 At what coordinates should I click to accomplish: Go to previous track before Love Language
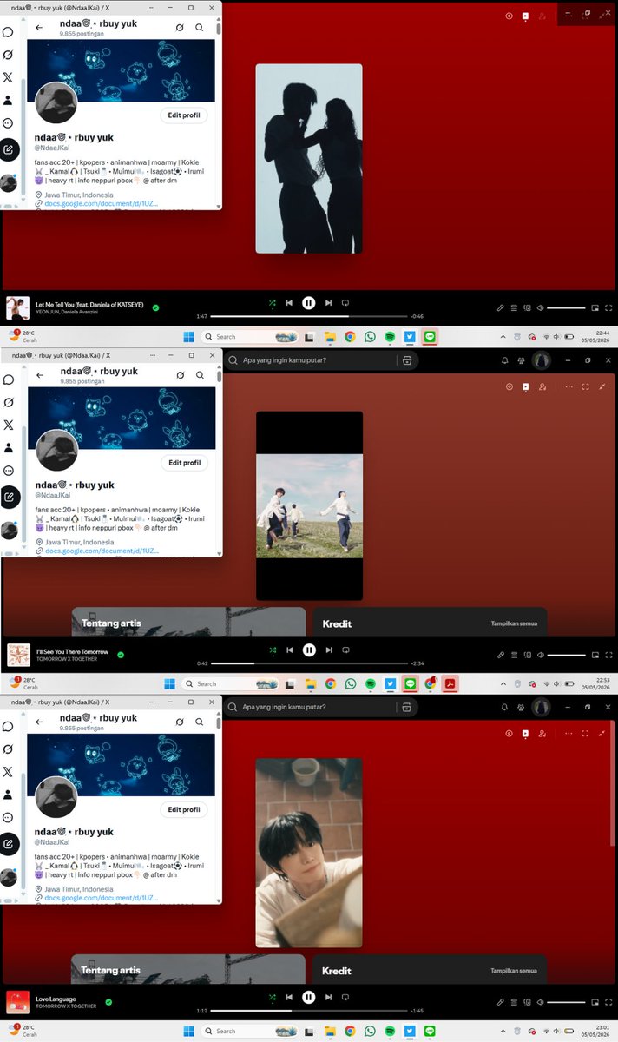coord(289,998)
